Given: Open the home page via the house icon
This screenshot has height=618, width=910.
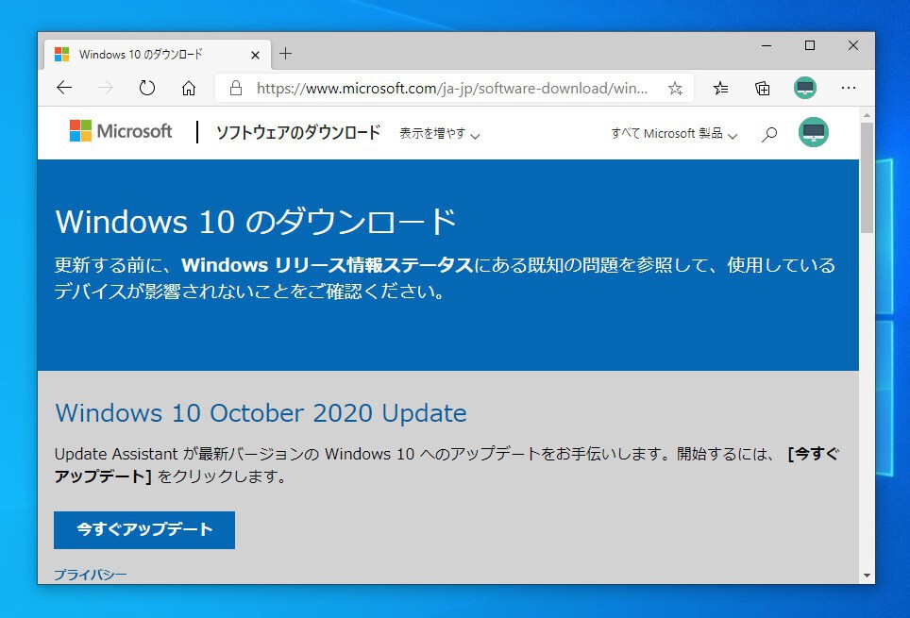Looking at the screenshot, I should (x=189, y=88).
